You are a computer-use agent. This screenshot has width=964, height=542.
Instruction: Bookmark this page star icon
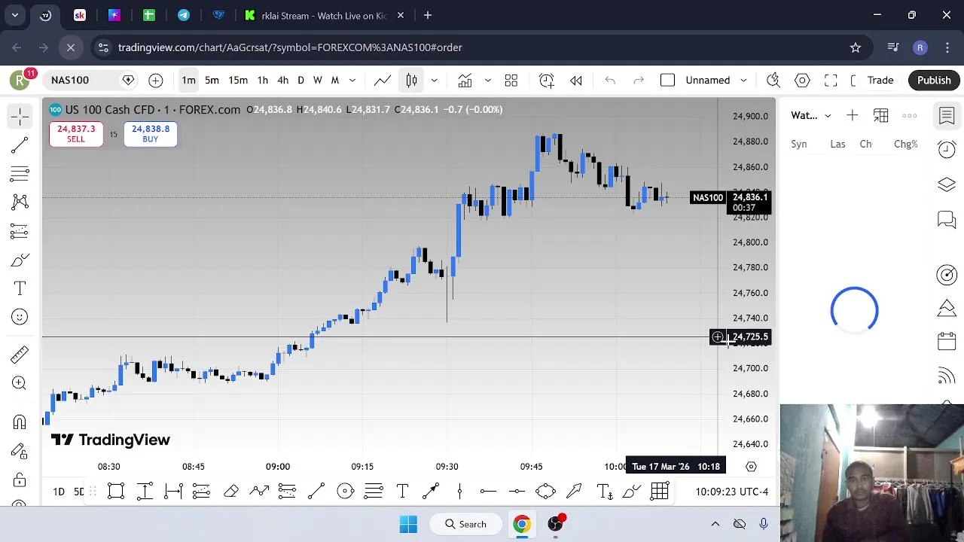point(856,47)
